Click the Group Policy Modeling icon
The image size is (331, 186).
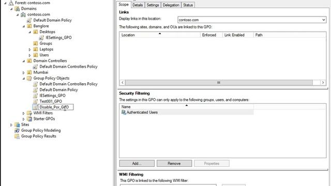point(17,130)
